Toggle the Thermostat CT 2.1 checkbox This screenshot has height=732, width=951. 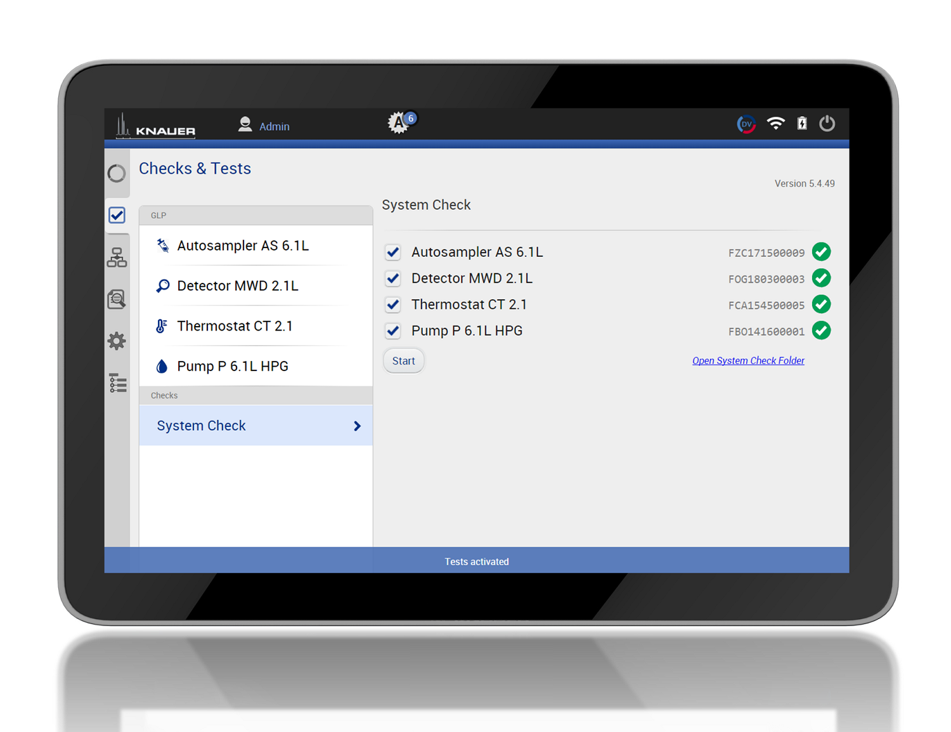coord(393,305)
